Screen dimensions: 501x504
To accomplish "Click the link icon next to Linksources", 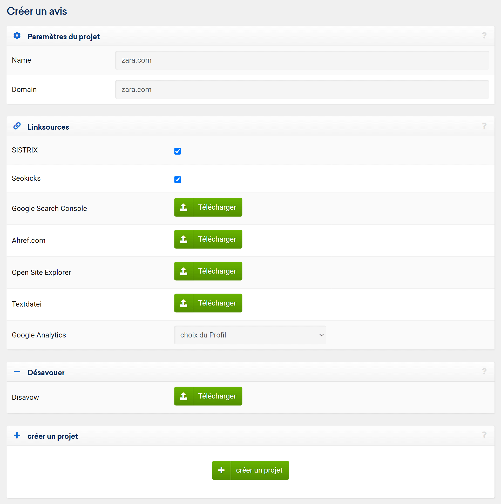I will [17, 126].
